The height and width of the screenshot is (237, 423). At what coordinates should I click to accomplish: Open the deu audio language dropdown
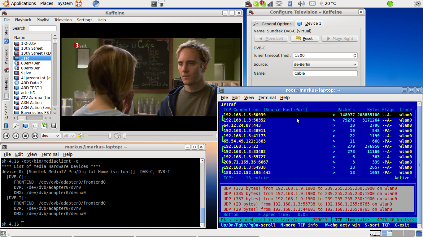pos(51,136)
